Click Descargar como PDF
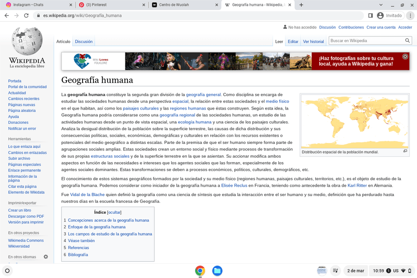417x278 pixels. 26,217
